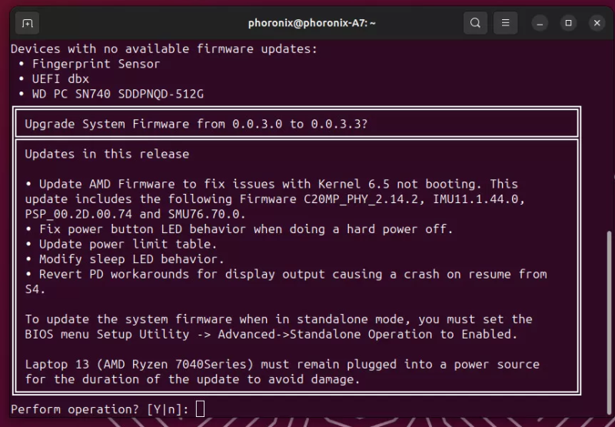615x427 pixels.
Task: Click 'Update power limit table' bullet
Action: [121, 244]
